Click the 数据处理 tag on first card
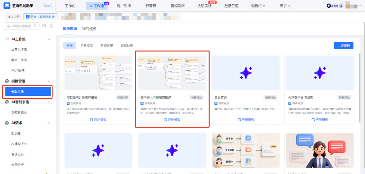Image resolution: width=365 pixels, height=174 pixels. point(123,97)
